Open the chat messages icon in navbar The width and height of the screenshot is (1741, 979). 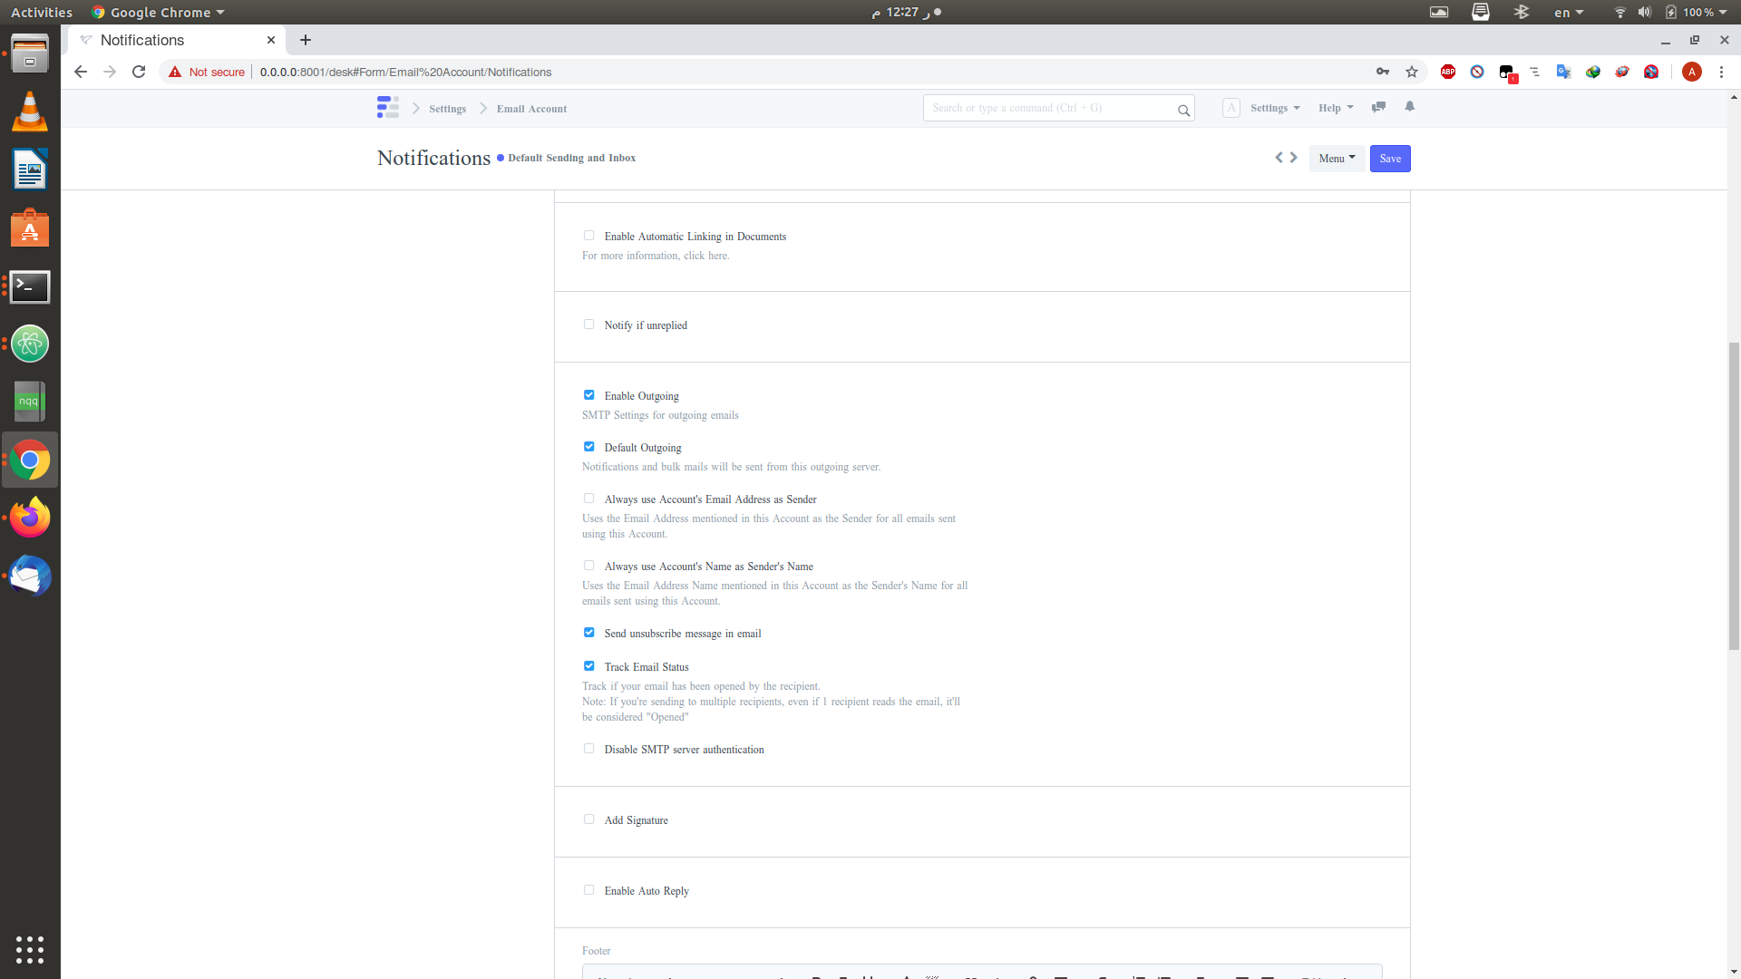pyautogui.click(x=1378, y=107)
